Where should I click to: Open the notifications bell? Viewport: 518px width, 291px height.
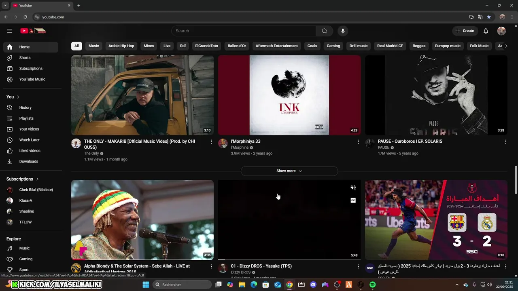pos(486,31)
